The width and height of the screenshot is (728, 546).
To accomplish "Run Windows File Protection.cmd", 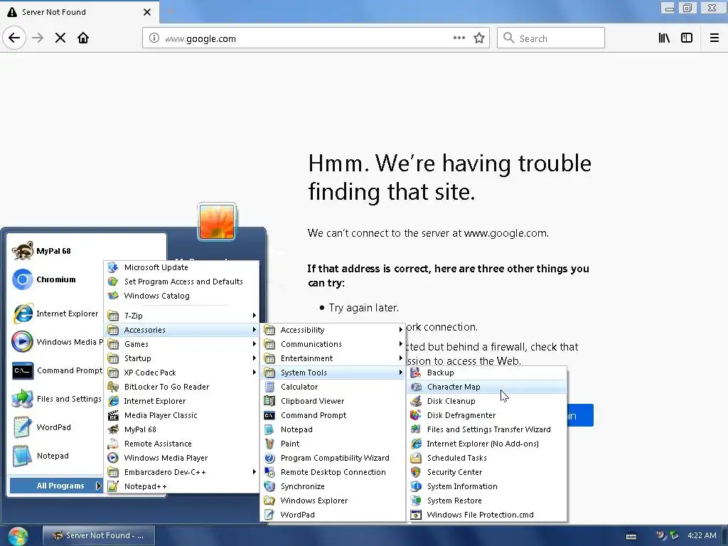I will (x=488, y=515).
